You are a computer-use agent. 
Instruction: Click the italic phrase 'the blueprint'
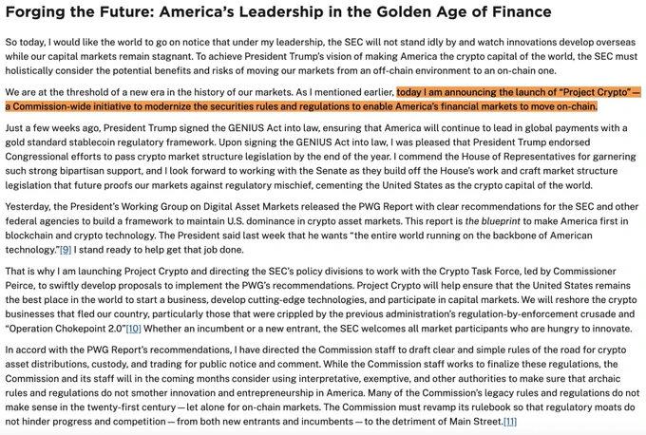click(493, 221)
